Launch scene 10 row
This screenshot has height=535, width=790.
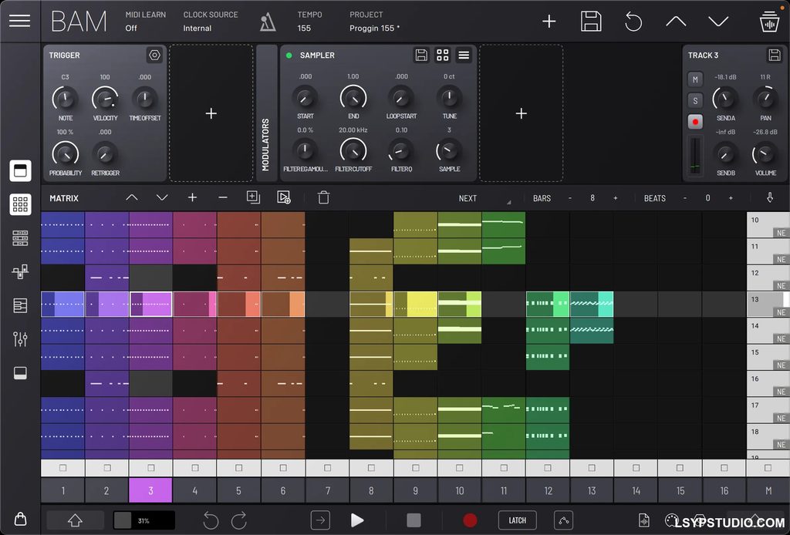click(768, 224)
